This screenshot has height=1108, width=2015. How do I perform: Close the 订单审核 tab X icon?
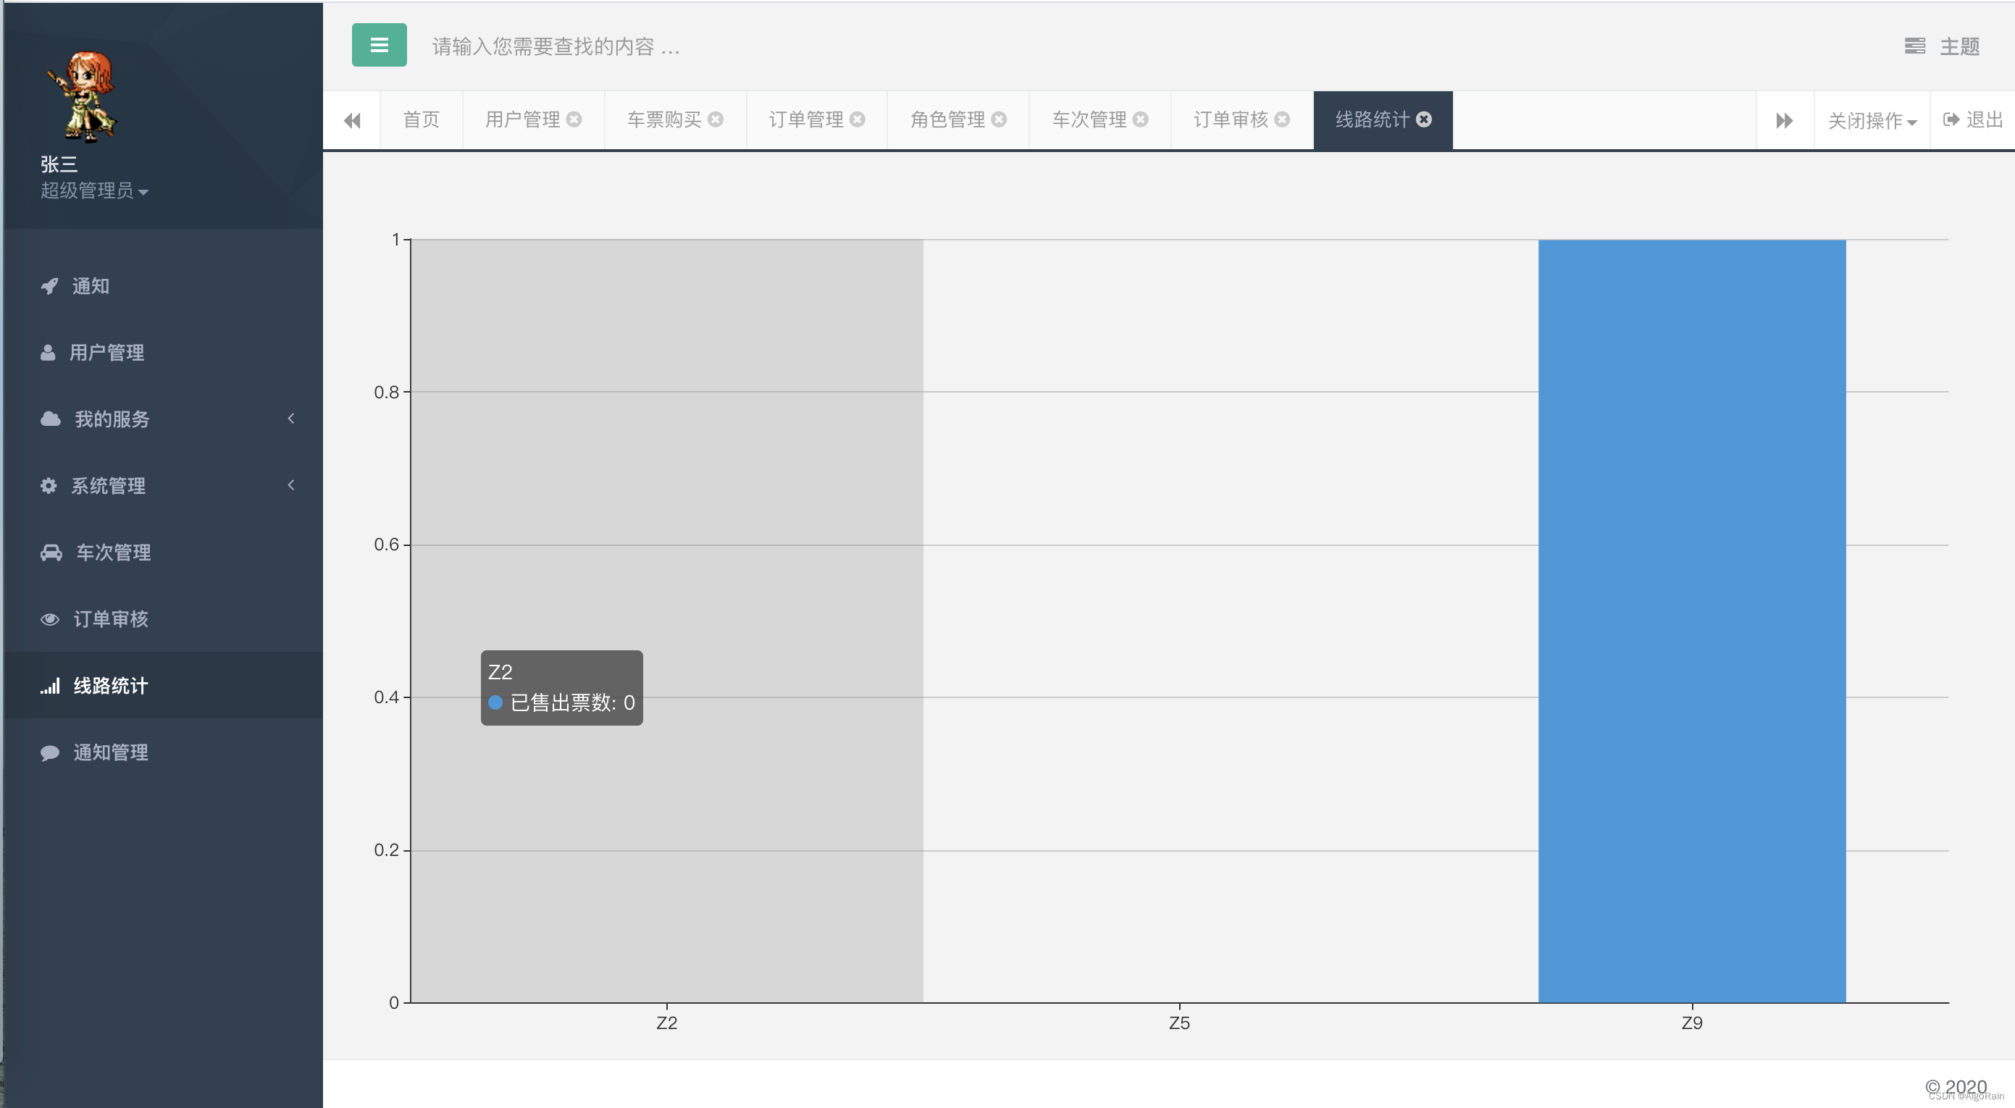(1282, 119)
